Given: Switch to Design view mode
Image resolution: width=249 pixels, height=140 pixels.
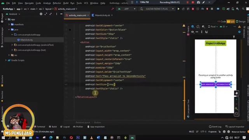Looking at the screenshot, I should click(240, 21).
